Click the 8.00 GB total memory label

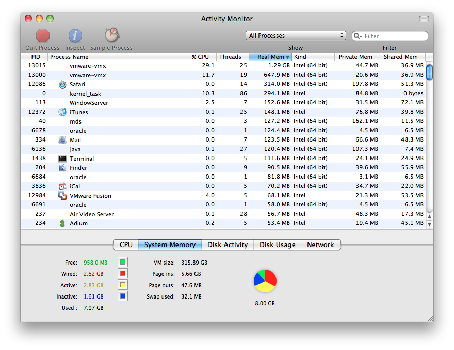point(265,303)
